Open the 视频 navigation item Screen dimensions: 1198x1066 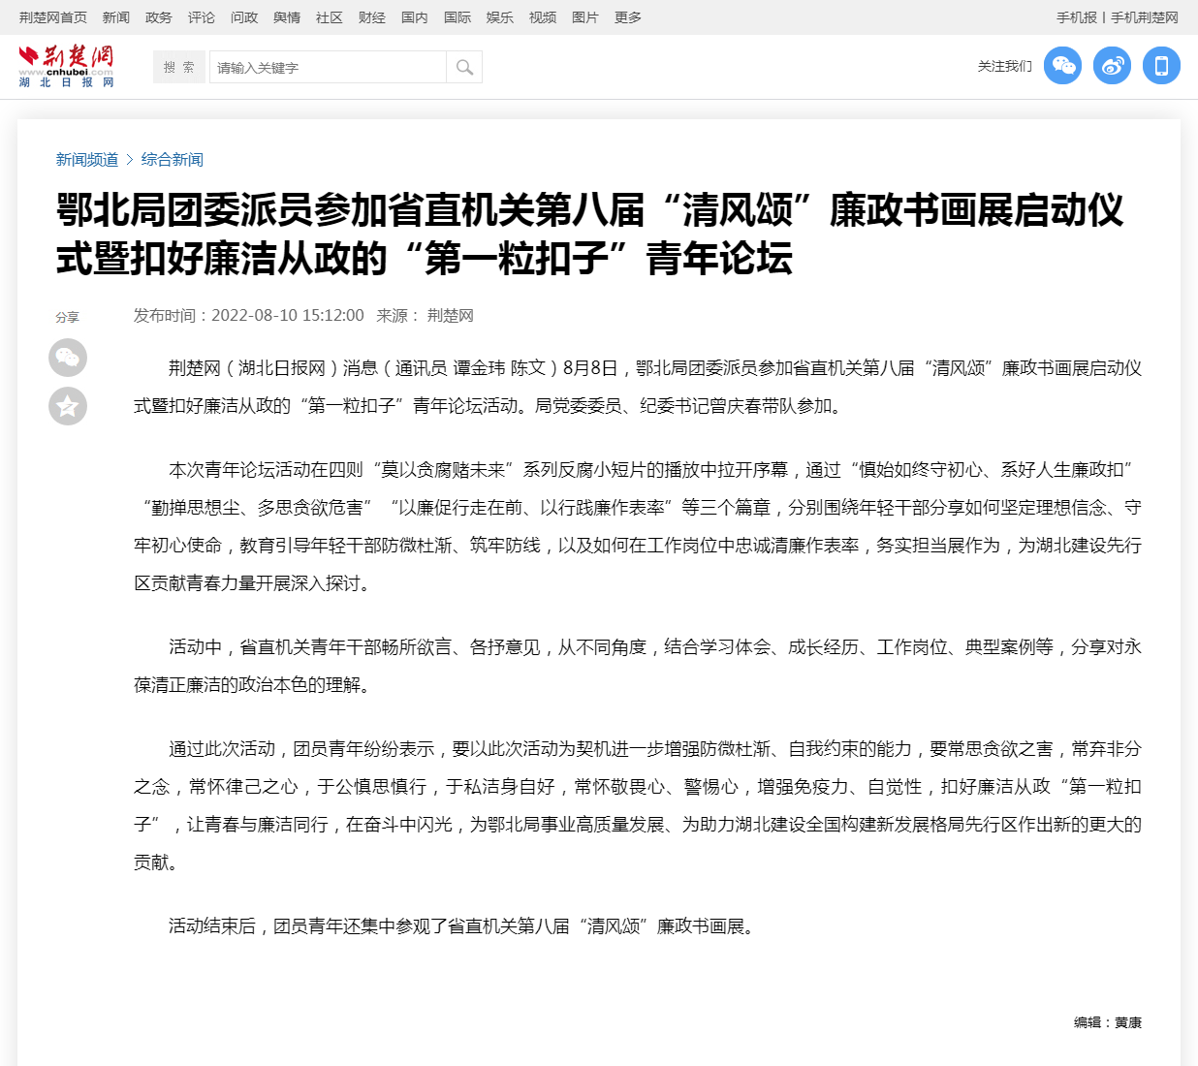tap(543, 17)
